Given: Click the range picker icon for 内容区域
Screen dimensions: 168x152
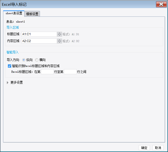Looking at the screenshot, I should click(60, 41).
